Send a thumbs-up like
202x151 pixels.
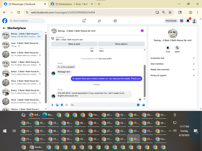coord(143,105)
